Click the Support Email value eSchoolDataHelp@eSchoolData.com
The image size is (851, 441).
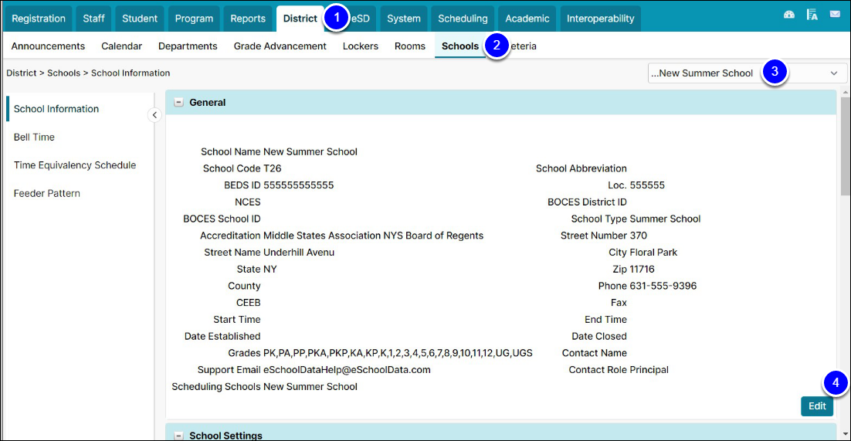pyautogui.click(x=347, y=370)
